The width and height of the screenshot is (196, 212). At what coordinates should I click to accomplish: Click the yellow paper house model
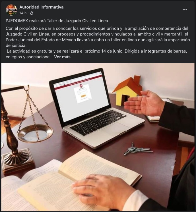(x=127, y=91)
